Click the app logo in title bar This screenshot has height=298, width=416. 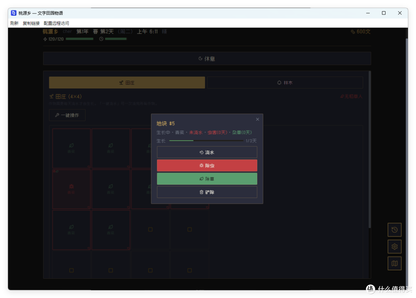coord(13,13)
